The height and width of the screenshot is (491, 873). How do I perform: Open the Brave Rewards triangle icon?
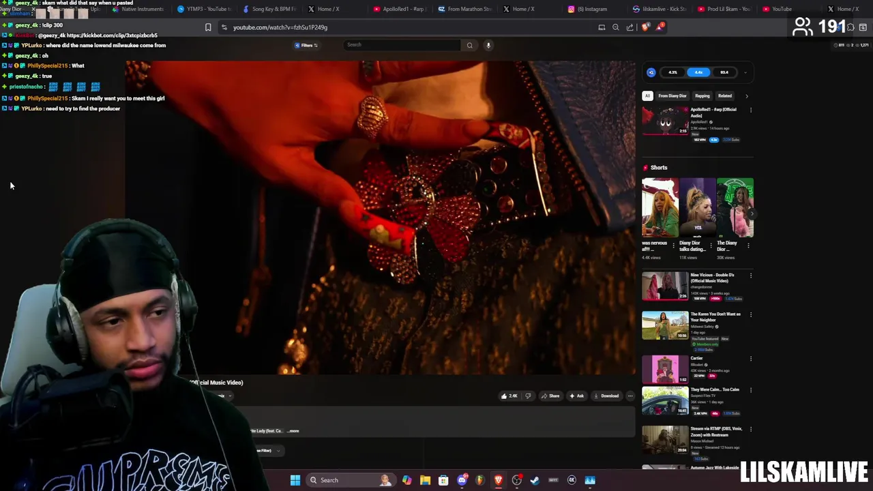coord(660,27)
